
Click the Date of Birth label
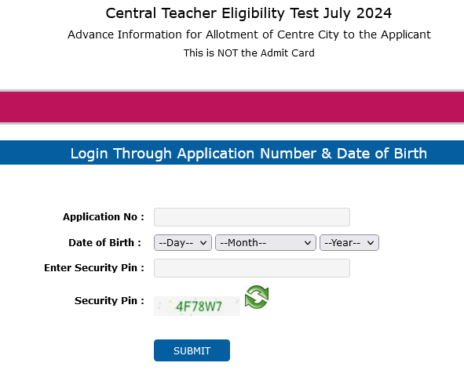[104, 243]
